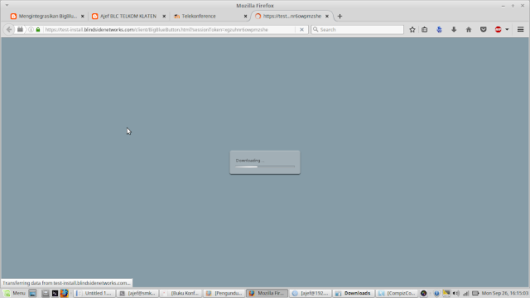This screenshot has width=530, height=298.
Task: Click the Downloading progress bar
Action: (x=265, y=166)
